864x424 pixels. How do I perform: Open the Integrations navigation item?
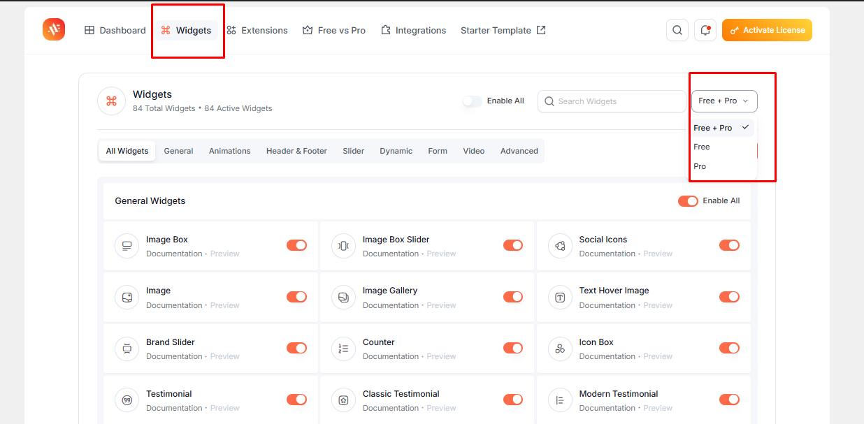(x=414, y=30)
